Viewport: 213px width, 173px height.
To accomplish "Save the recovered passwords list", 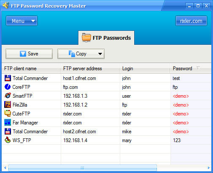I will point(29,54).
